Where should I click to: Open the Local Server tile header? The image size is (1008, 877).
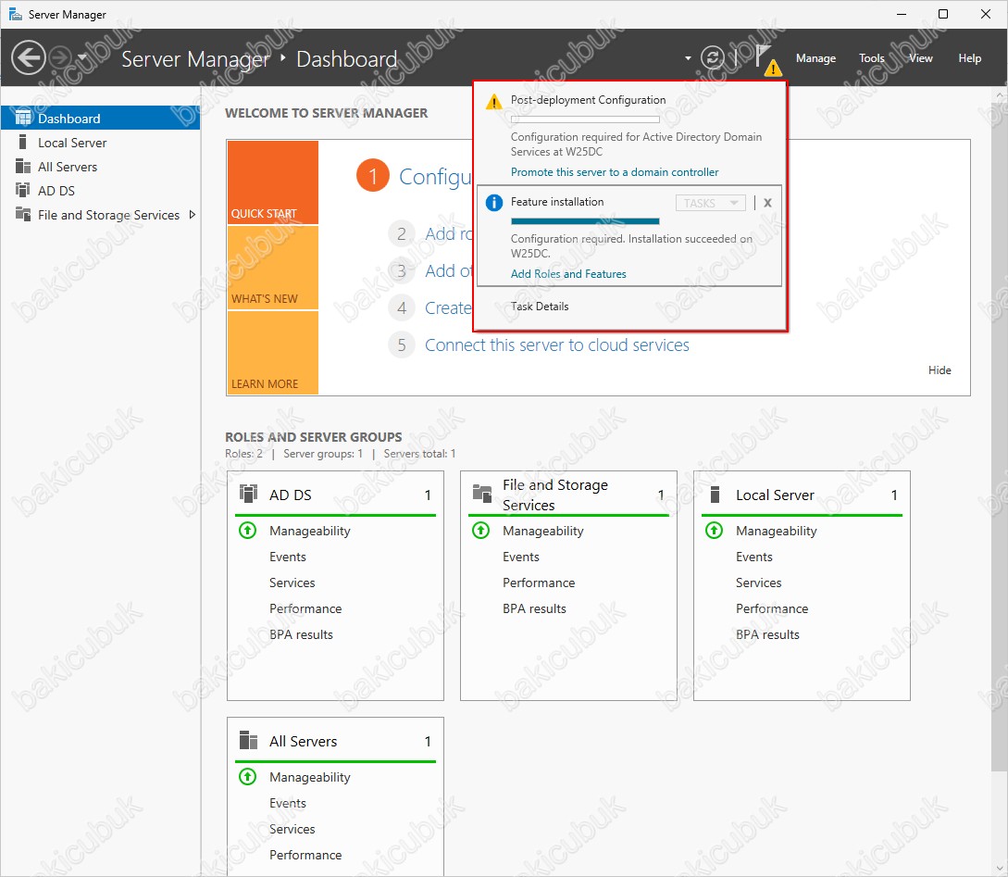802,495
